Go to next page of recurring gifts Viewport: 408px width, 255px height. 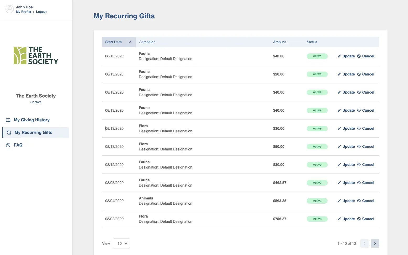point(375,243)
